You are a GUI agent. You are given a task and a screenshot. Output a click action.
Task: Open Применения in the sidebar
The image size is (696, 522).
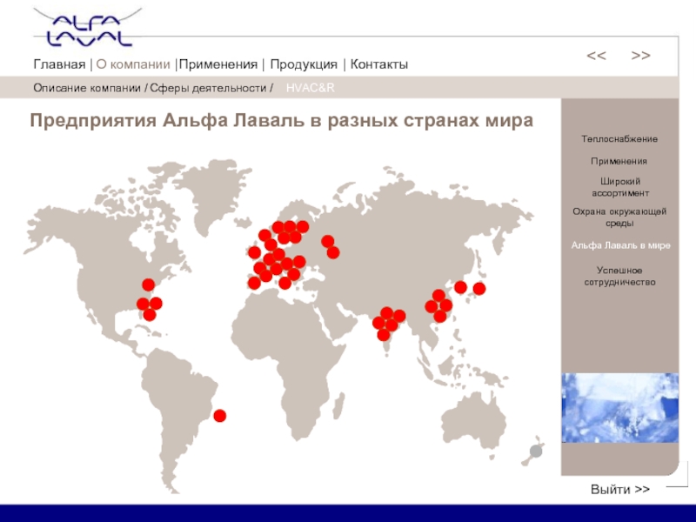619,161
